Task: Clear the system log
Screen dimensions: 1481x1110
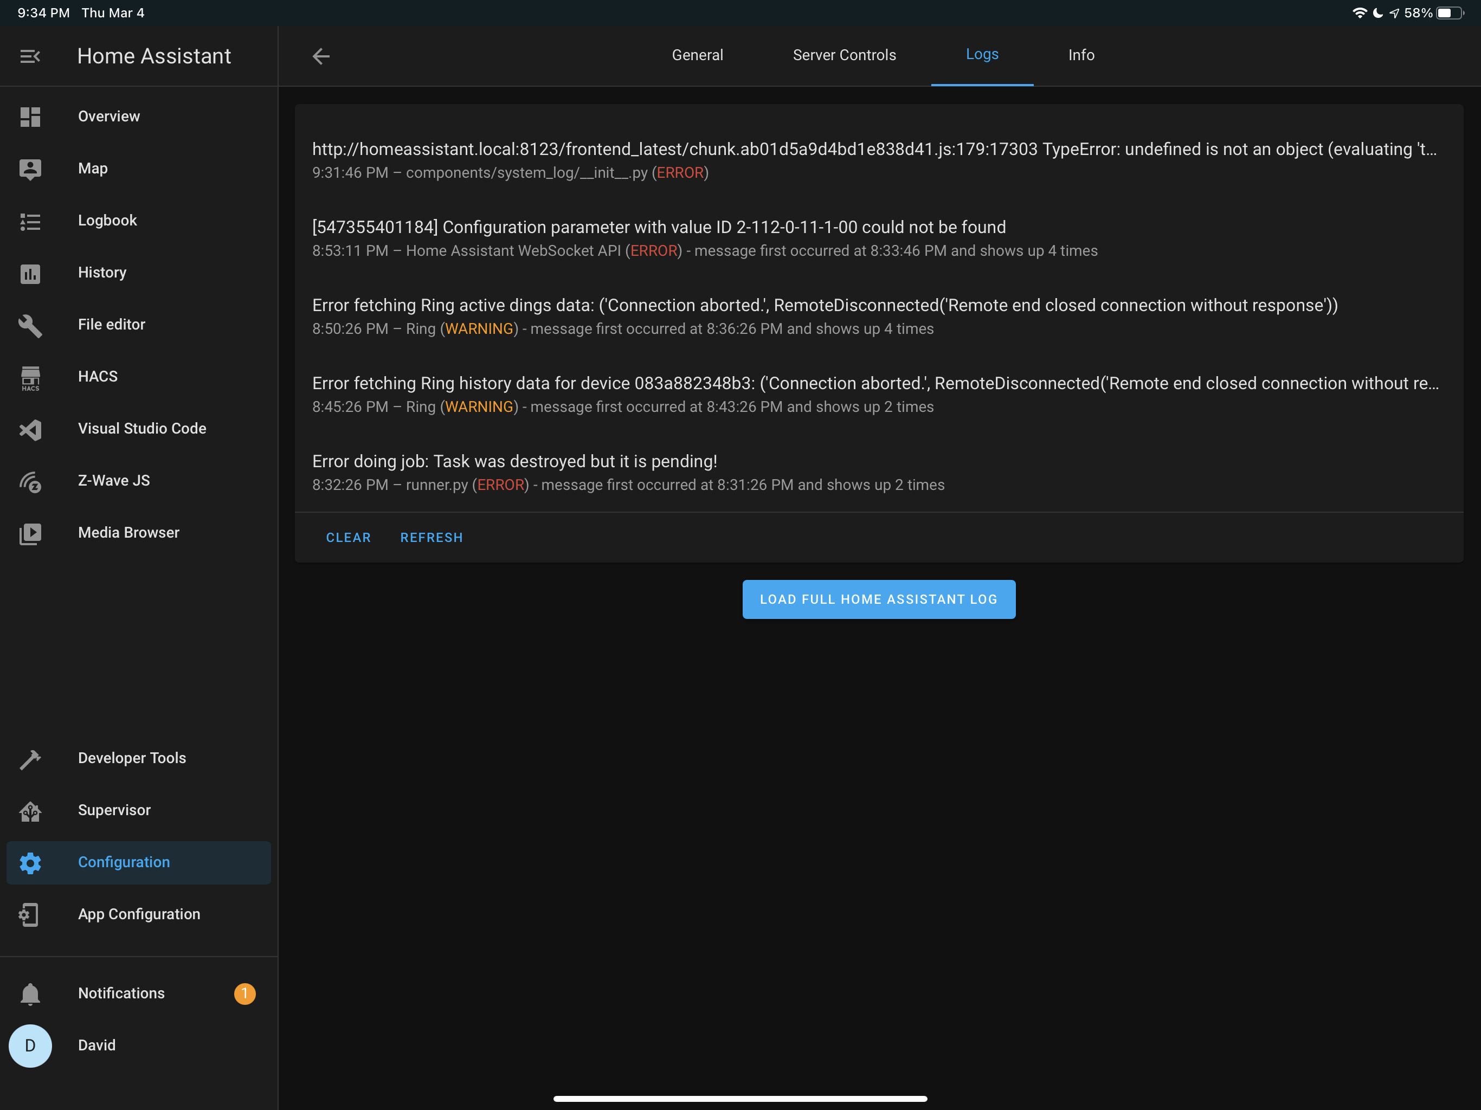Action: (348, 537)
